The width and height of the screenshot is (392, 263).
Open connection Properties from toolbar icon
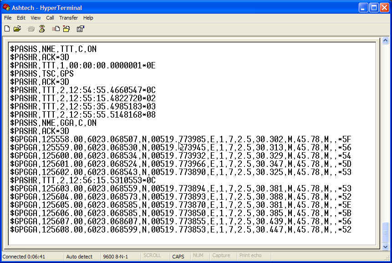[80, 29]
